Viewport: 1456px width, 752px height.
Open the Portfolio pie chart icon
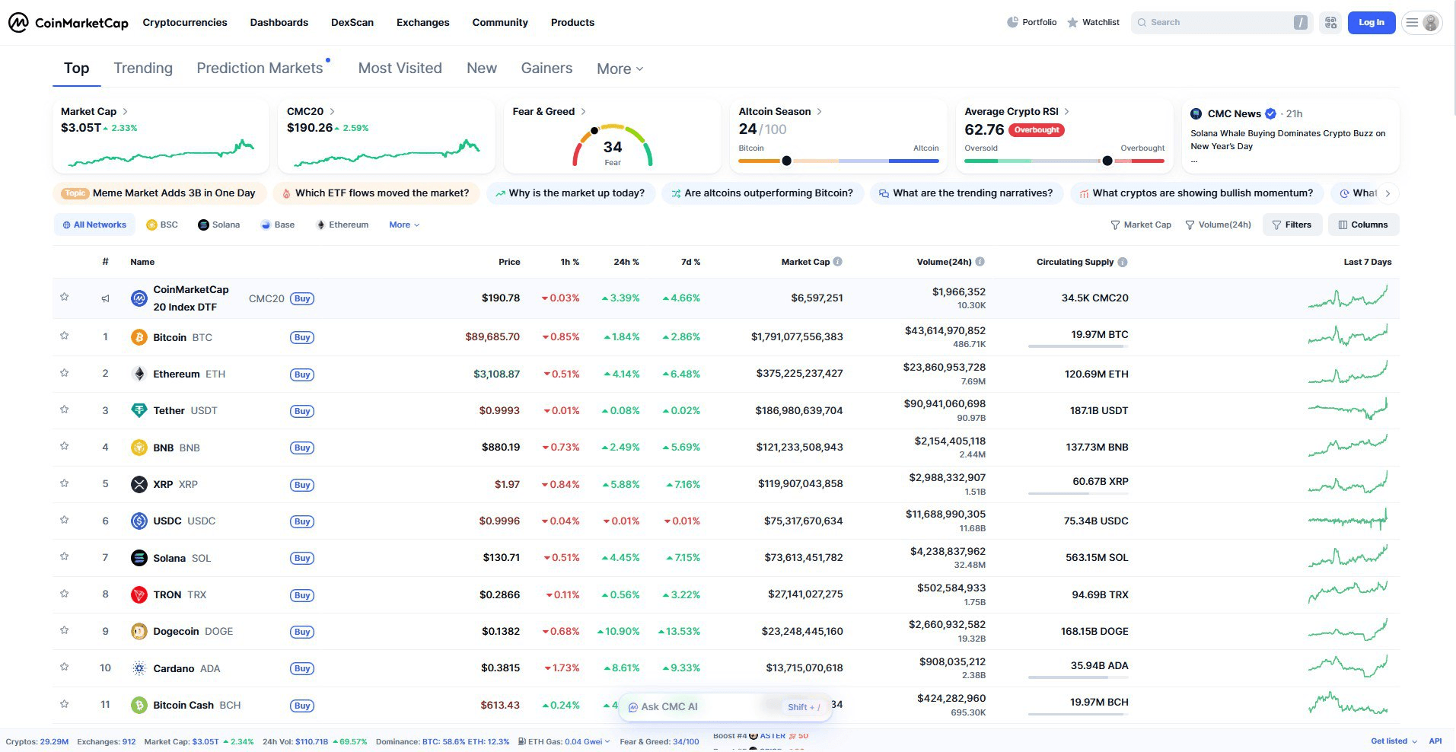click(1012, 22)
